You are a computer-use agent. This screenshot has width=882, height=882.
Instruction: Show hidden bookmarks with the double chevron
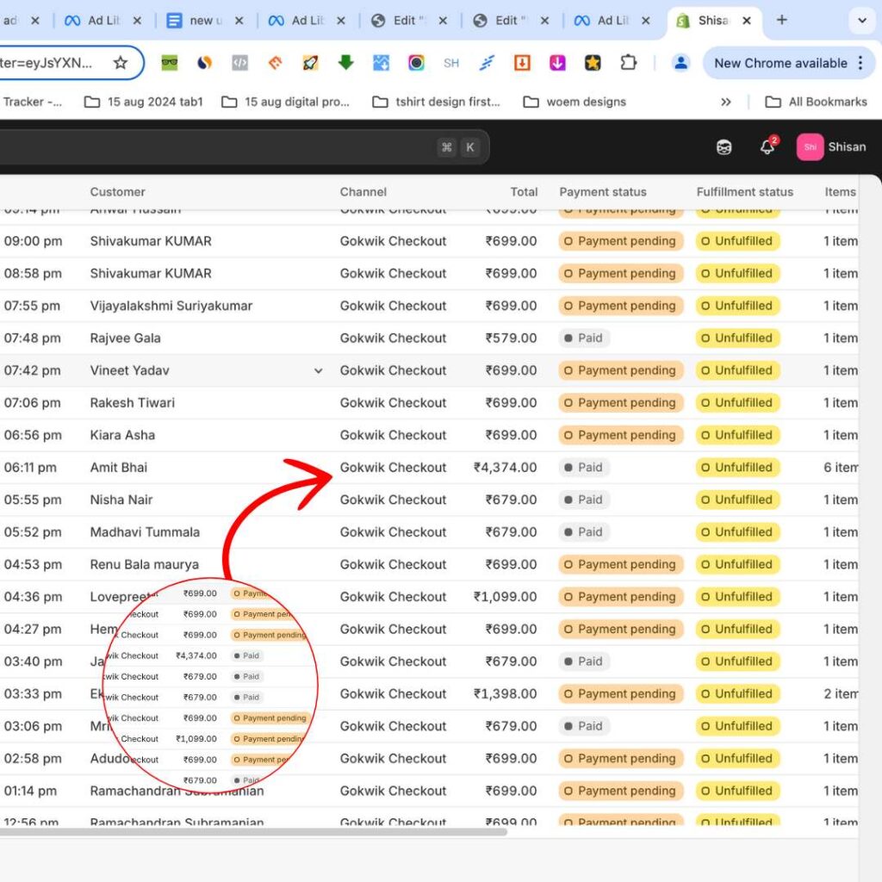(x=726, y=102)
